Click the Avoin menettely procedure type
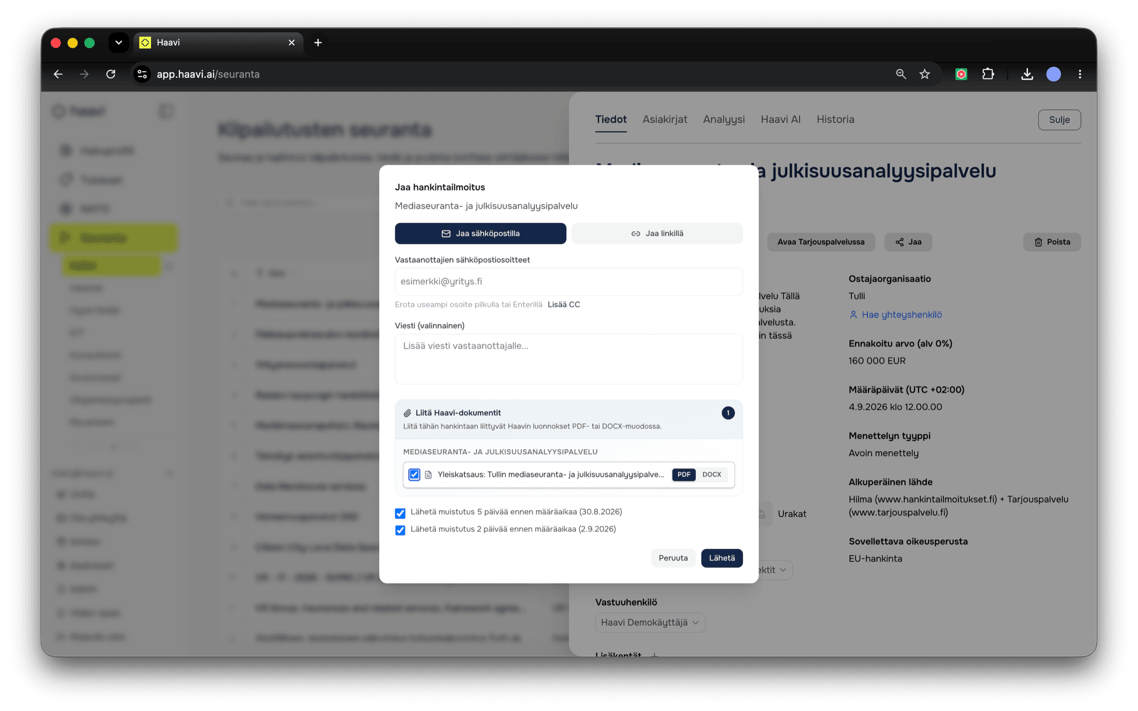1138x711 pixels. [x=884, y=453]
